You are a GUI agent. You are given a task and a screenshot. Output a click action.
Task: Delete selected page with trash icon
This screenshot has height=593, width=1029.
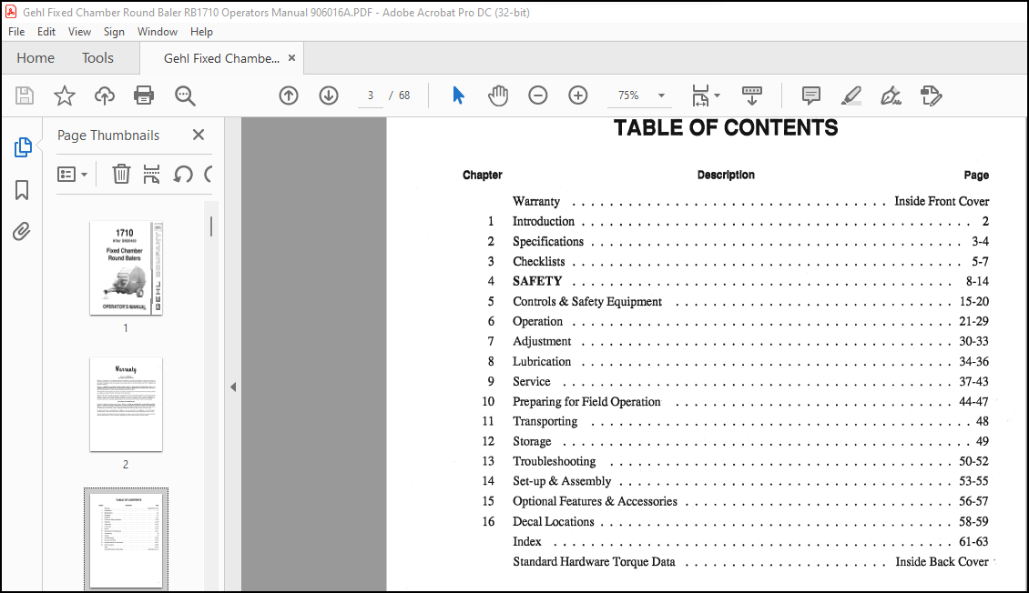tap(121, 175)
